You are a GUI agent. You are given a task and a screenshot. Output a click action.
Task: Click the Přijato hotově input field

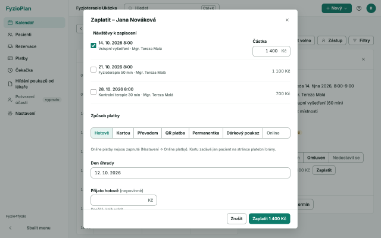click(x=124, y=201)
